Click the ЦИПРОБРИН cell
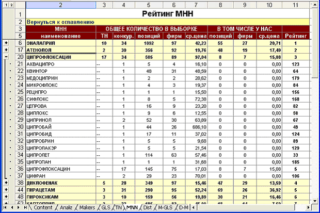This screenshot has height=213, width=320. click(x=61, y=141)
